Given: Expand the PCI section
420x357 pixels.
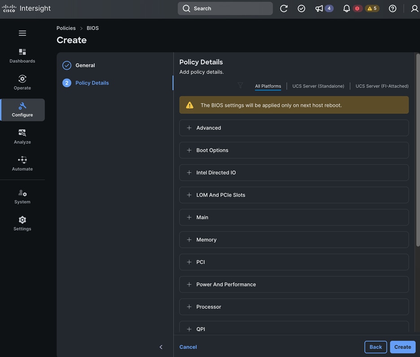Looking at the screenshot, I should coord(294,262).
